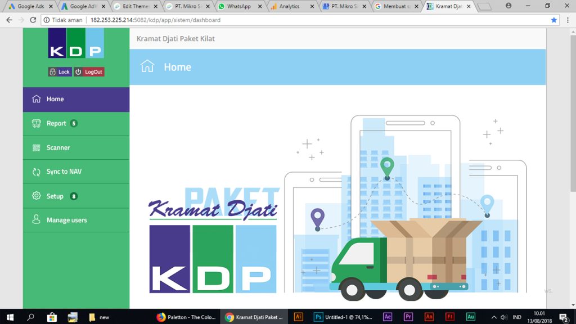The width and height of the screenshot is (576, 324).
Task: Click the Home title in the blue banner
Action: (177, 67)
